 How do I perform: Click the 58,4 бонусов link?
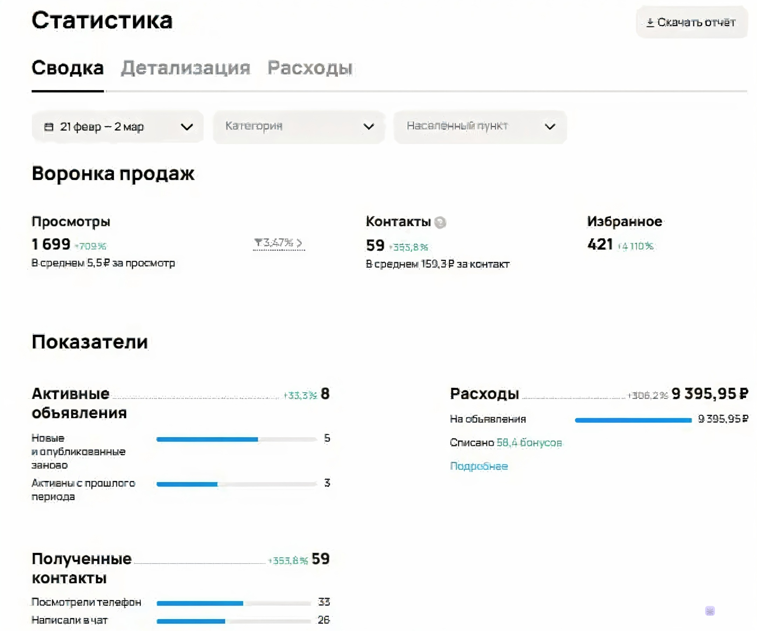[x=529, y=442]
